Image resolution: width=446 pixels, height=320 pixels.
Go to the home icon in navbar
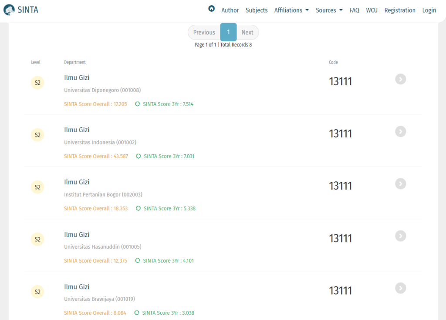pos(211,9)
